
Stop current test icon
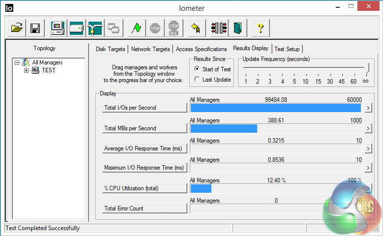click(155, 28)
